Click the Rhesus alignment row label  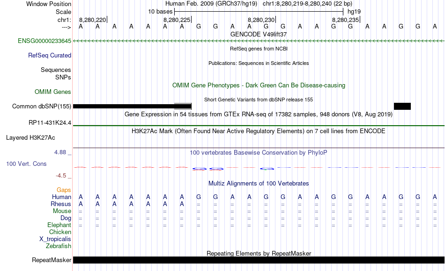pos(61,204)
